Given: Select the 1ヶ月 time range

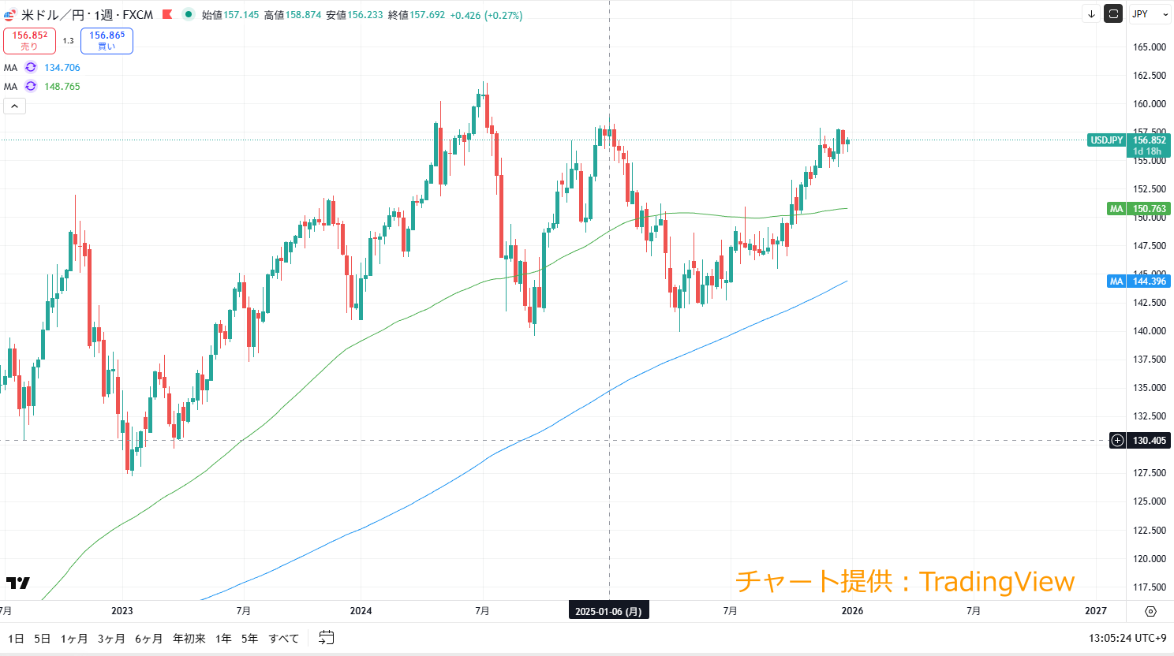Looking at the screenshot, I should [73, 639].
